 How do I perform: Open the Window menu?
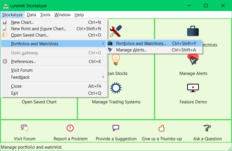pyautogui.click(x=62, y=15)
